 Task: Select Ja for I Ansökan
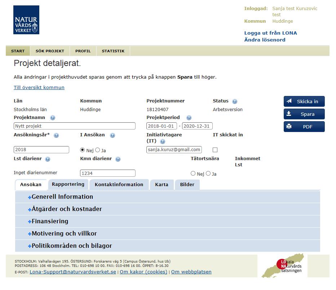point(97,150)
